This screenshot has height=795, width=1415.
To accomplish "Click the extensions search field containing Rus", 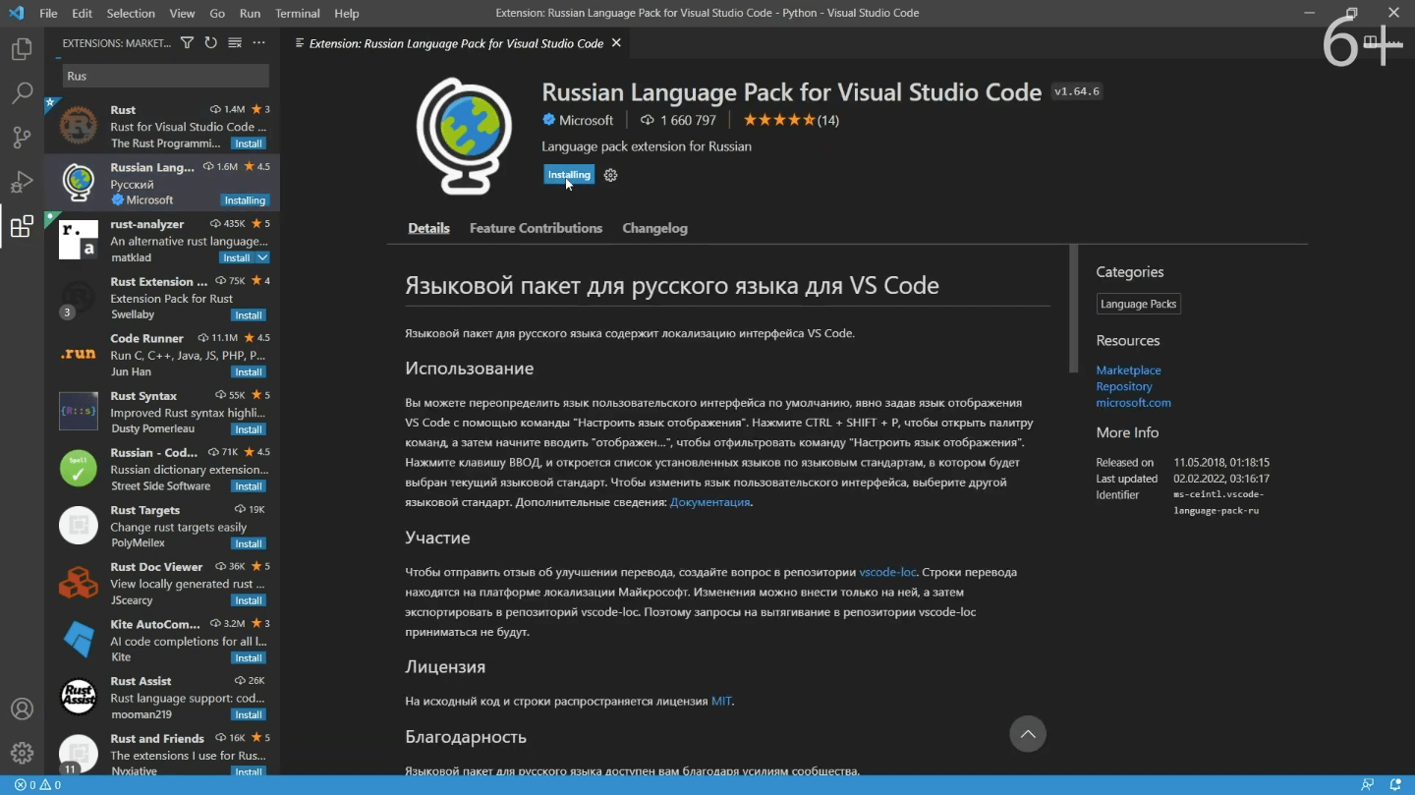I will click(x=166, y=76).
